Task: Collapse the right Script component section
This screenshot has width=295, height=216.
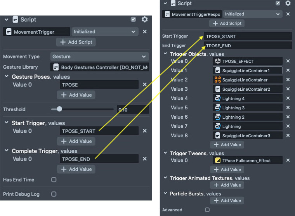Action: [165, 3]
